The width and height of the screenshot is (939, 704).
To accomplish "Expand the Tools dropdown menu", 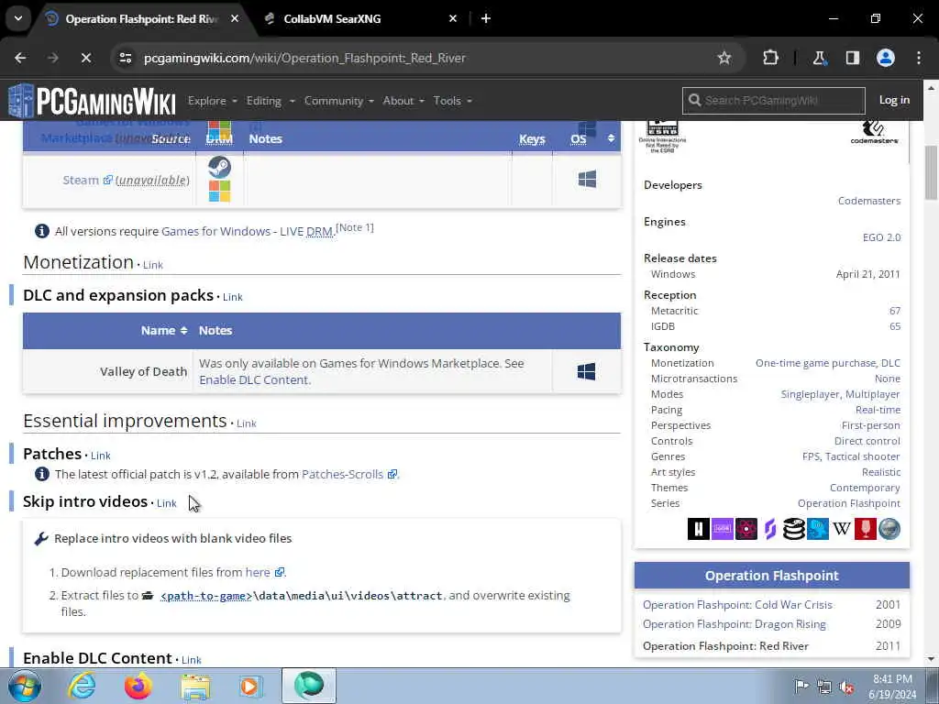I will (x=453, y=101).
